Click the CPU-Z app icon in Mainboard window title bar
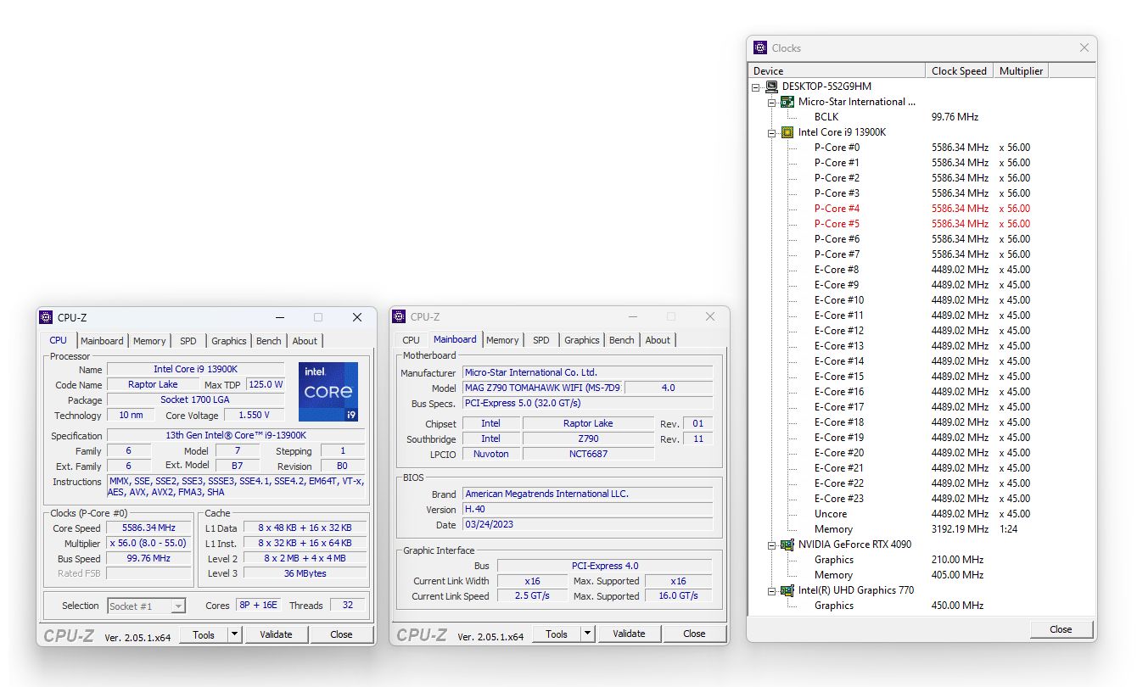The height and width of the screenshot is (687, 1137). click(x=399, y=316)
